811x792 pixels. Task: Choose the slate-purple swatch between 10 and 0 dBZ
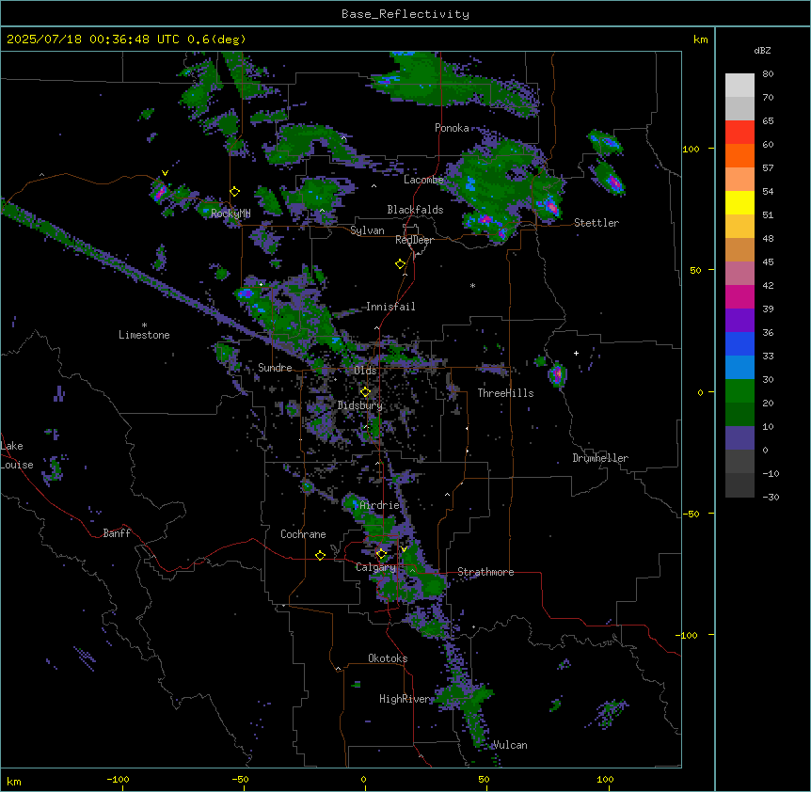coord(739,438)
